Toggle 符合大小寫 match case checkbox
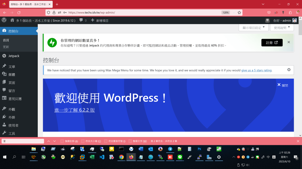Image resolution: width=302 pixels, height=169 pixels. click(x=83, y=141)
